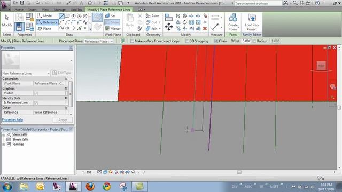This screenshot has width=342, height=192.
Task: Click the binoculars search icon
Action: click(285, 3)
